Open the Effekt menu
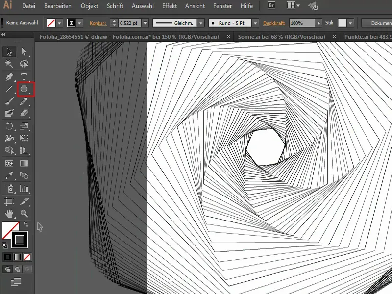The width and height of the screenshot is (392, 294). coord(169,6)
